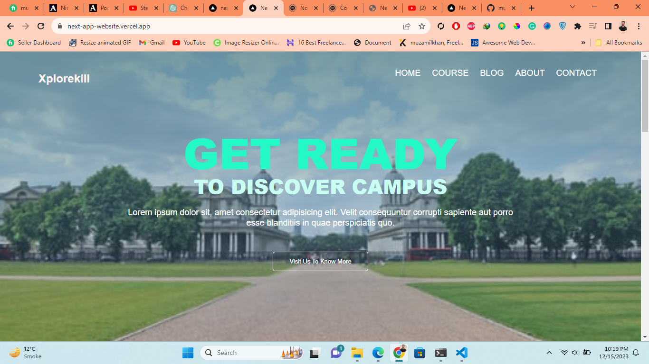Switch to the GitHub tab
This screenshot has width=649, height=364.
[x=501, y=8]
